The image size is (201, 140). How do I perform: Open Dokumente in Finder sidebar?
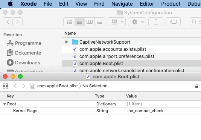coord(24,53)
